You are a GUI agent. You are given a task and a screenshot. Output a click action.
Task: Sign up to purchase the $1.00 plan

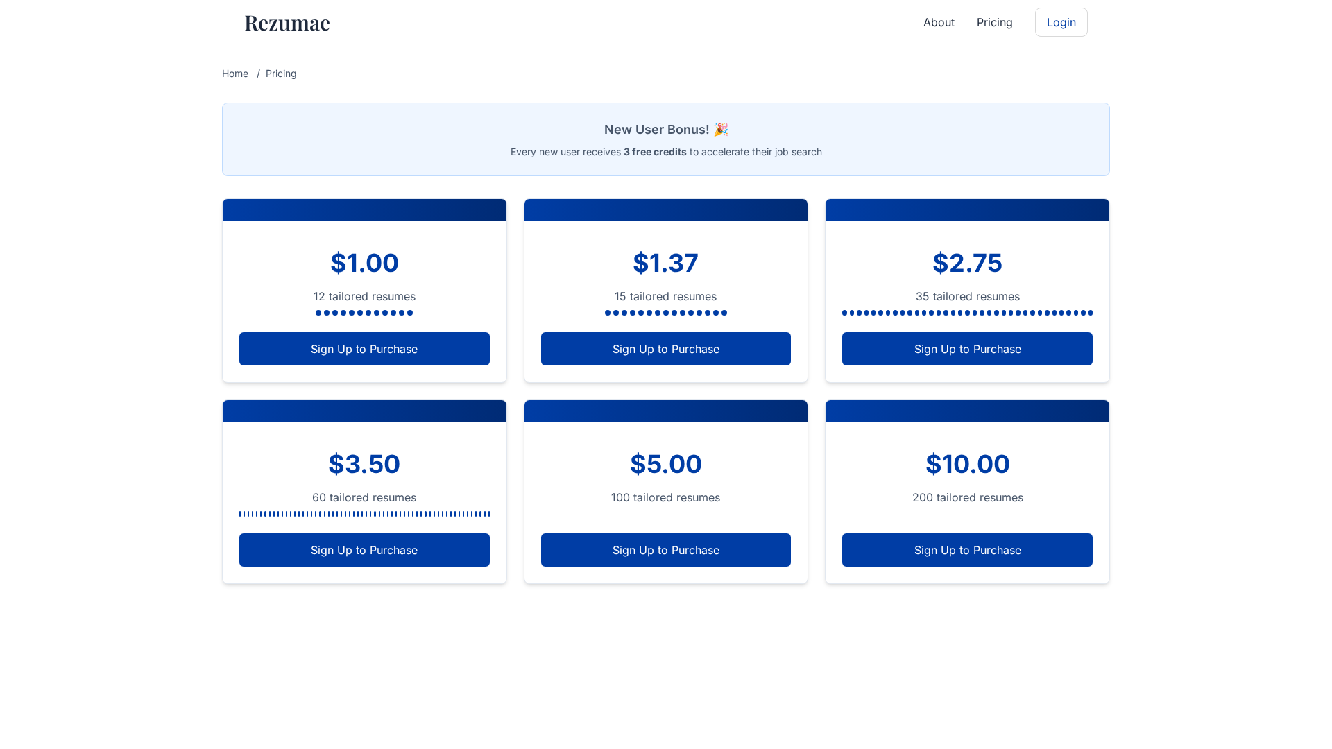click(x=364, y=349)
